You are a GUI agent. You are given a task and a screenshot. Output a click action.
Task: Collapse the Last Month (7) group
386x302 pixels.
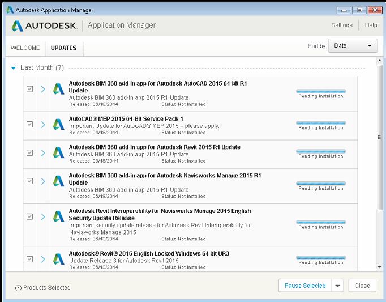click(14, 68)
